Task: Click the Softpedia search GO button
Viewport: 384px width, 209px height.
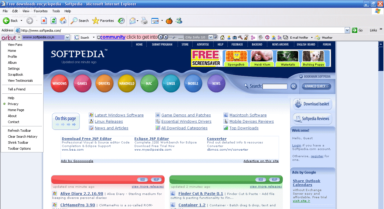Action: (293, 86)
